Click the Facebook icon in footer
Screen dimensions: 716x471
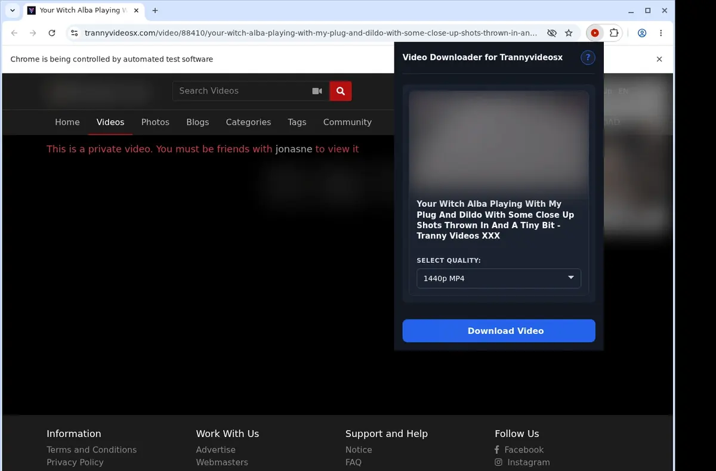[497, 450]
